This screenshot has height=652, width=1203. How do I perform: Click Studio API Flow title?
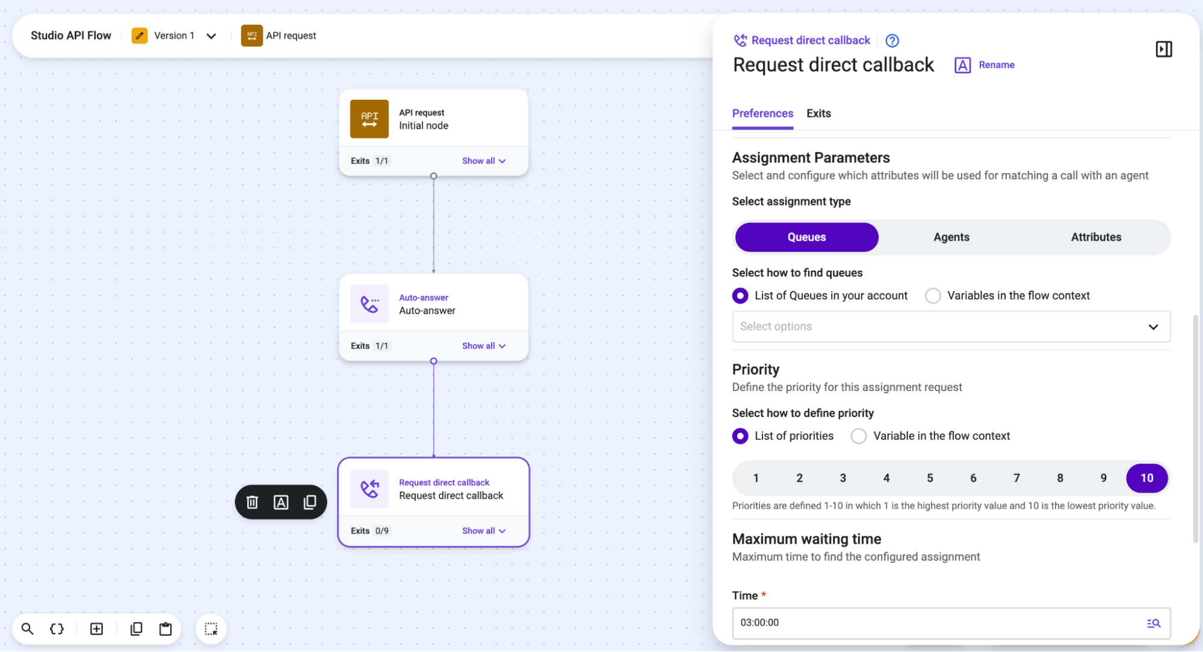(x=71, y=35)
